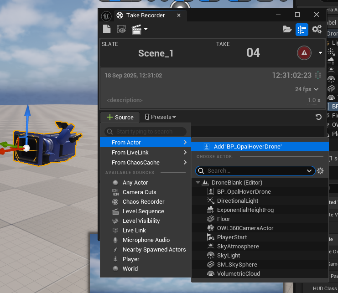338x293 pixels.
Task: Click the actor picker settings gear
Action: point(320,171)
